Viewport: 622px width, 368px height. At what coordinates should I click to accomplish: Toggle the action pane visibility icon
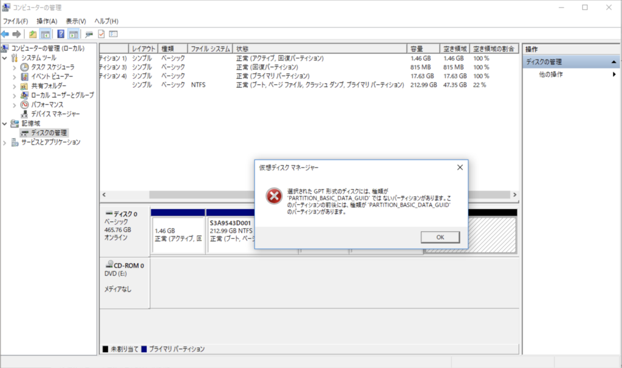(73, 33)
